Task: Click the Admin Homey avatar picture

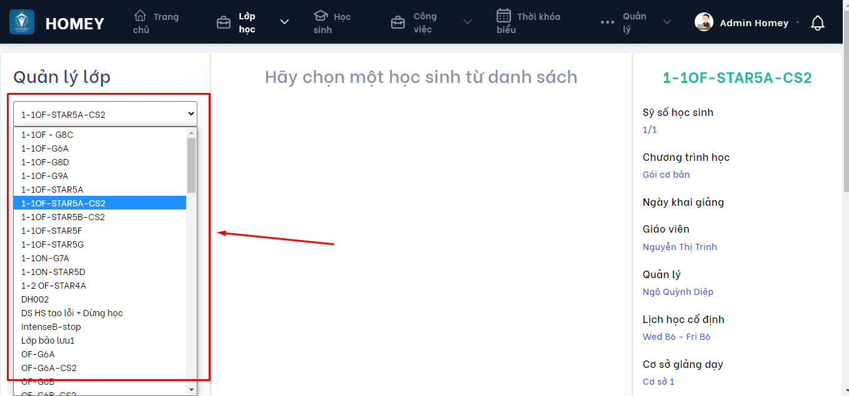Action: (703, 22)
